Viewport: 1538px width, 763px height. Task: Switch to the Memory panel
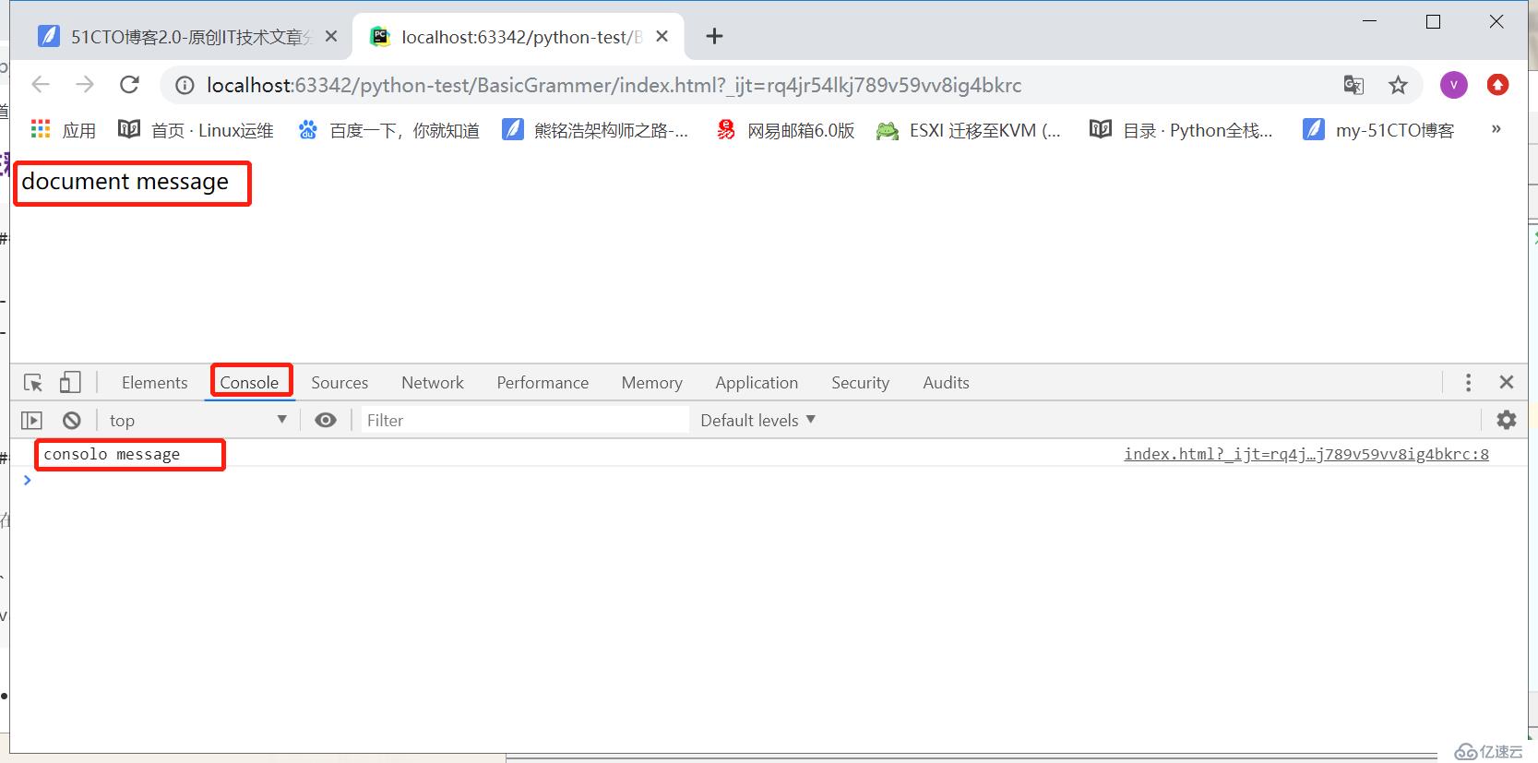pyautogui.click(x=651, y=383)
